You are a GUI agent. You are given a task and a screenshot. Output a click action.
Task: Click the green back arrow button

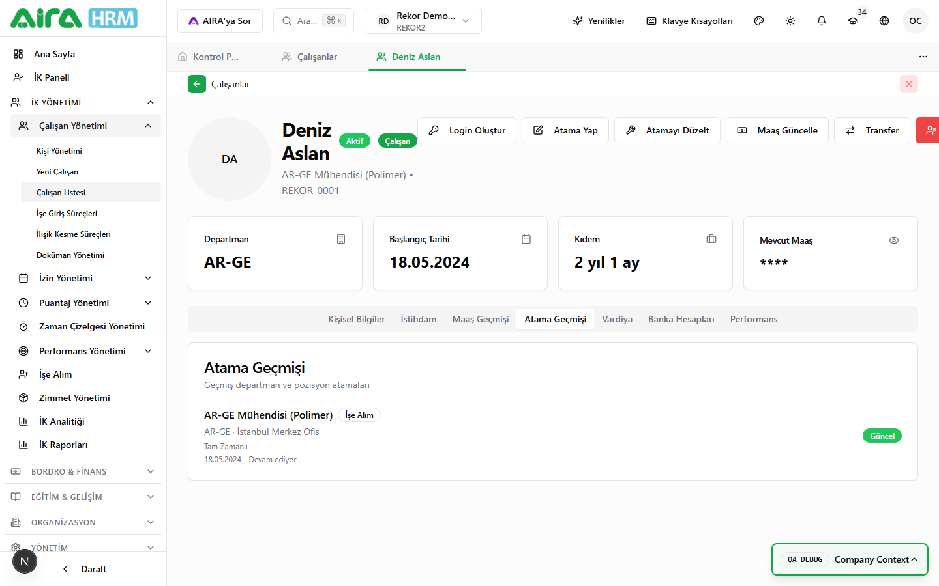197,84
